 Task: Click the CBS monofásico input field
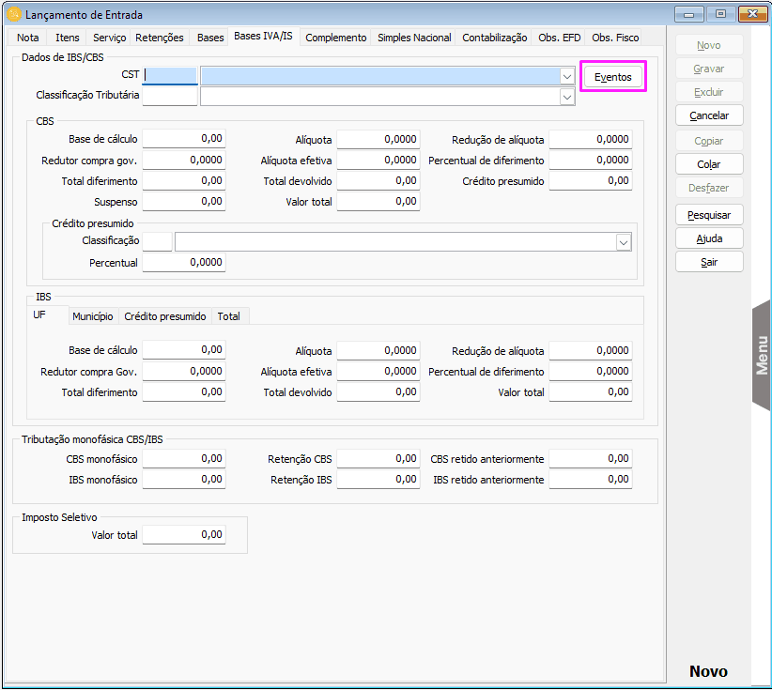point(184,459)
